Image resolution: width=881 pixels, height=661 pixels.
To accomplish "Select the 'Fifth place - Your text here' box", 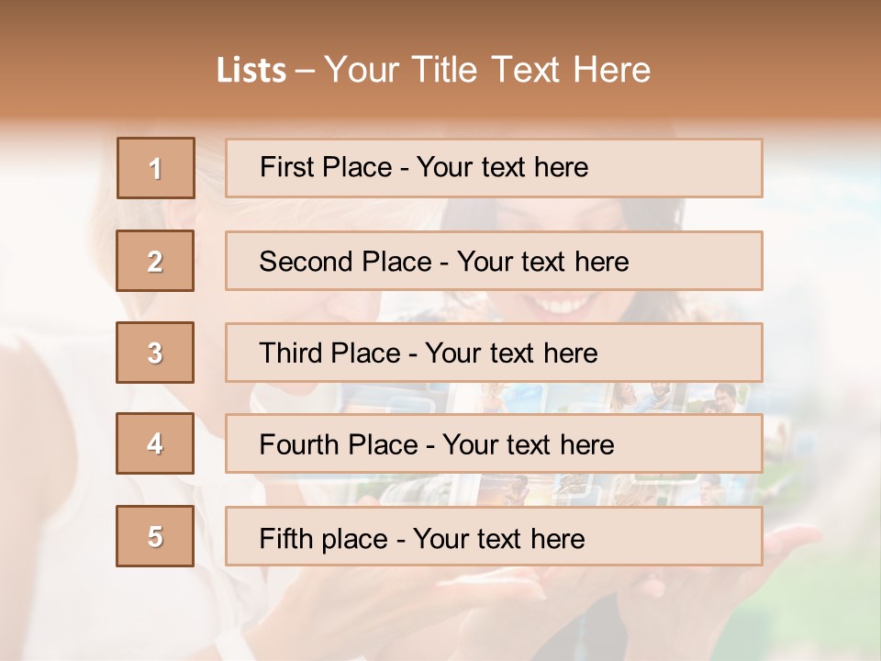I will tap(494, 536).
